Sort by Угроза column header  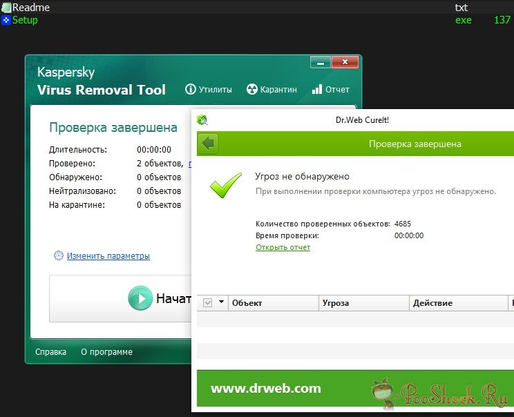coord(364,303)
